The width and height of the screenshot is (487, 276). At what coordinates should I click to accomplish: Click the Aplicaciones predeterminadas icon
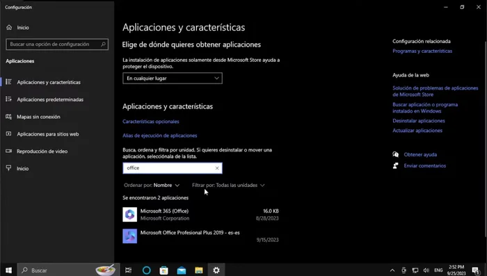(8, 99)
